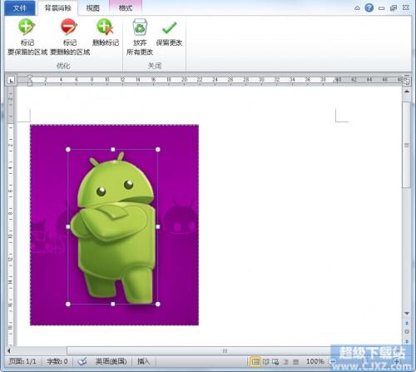Click the right-middle marquee handle
Image resolution: width=416 pixels, height=372 pixels.
pos(158,226)
